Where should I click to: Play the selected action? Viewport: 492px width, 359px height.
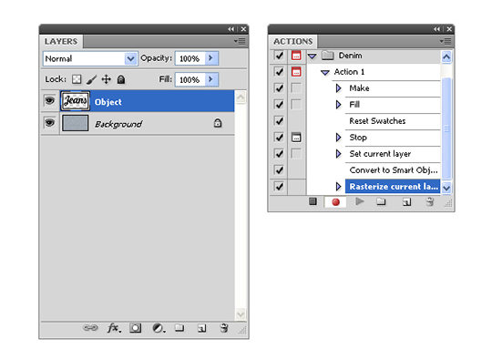pyautogui.click(x=360, y=201)
